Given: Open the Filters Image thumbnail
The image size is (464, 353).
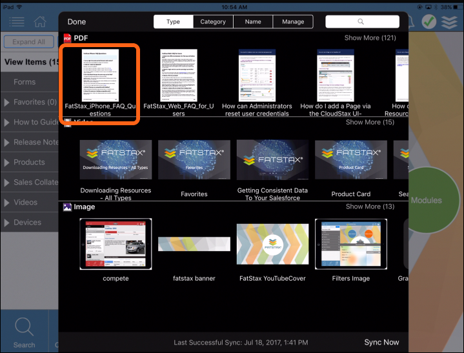Looking at the screenshot, I should 351,244.
